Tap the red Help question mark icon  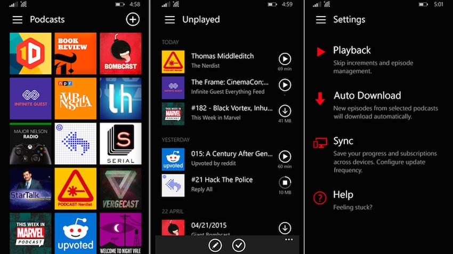pyautogui.click(x=320, y=198)
